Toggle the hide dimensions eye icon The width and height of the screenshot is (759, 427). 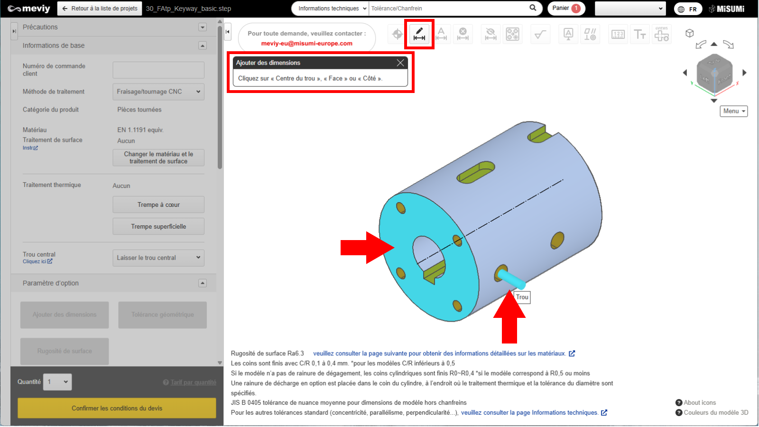coord(491,34)
